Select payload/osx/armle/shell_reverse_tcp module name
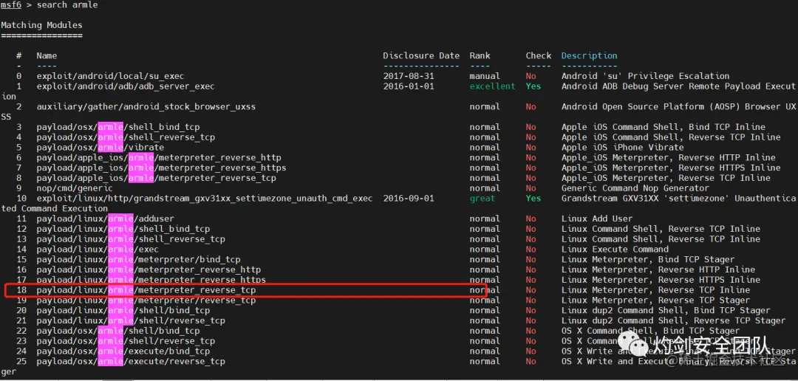The width and height of the screenshot is (798, 381). coord(126,137)
